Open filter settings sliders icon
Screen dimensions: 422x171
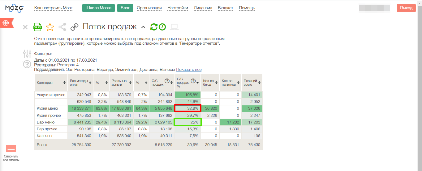click(x=27, y=54)
